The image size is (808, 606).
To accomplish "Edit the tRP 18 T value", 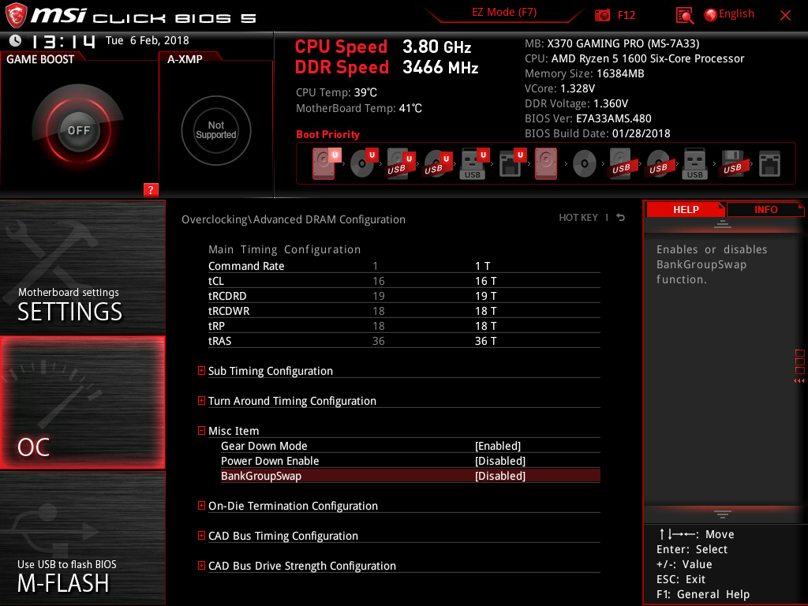I will click(x=485, y=326).
